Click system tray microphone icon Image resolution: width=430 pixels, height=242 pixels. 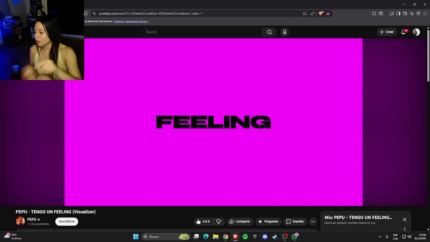coord(387,237)
